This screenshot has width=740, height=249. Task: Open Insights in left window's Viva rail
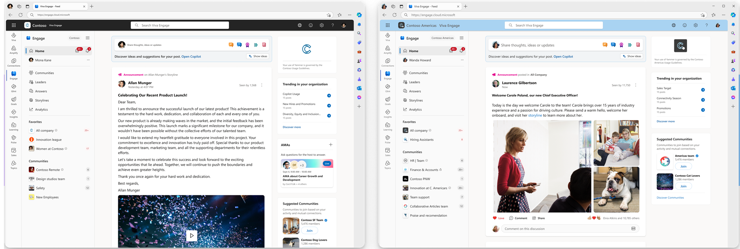coord(14,114)
